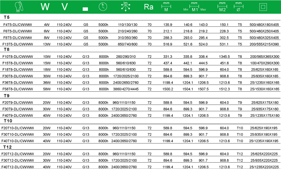Screen dimensions: 281x169
Task: Click the lumen flux arrows icon
Action: click(x=126, y=7)
